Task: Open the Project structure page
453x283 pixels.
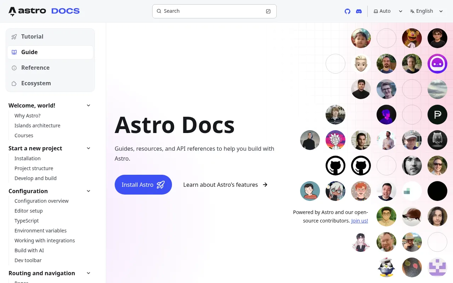Action: pyautogui.click(x=34, y=168)
